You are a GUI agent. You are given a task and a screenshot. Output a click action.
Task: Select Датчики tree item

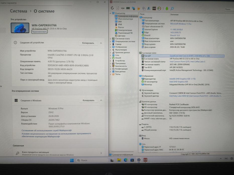[x=120, y=36]
